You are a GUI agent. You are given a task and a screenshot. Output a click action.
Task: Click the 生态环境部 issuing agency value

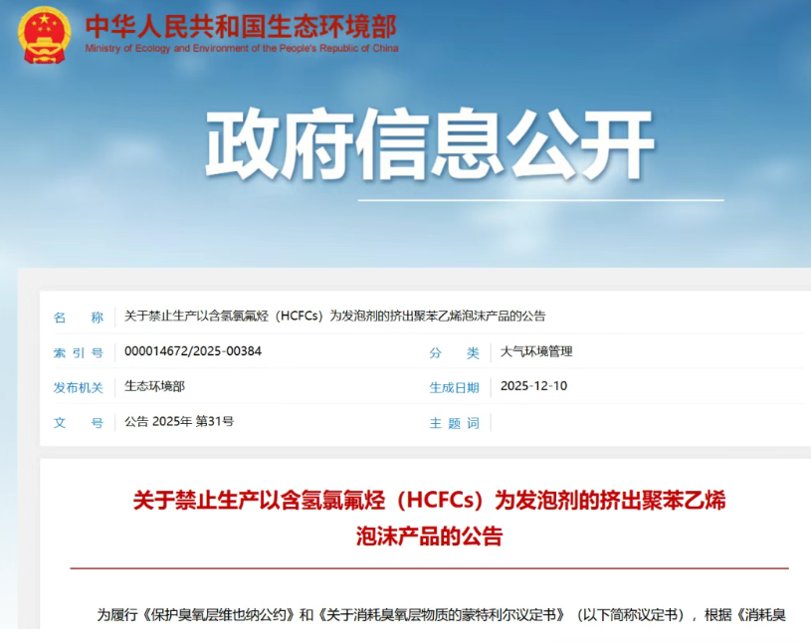pos(154,386)
